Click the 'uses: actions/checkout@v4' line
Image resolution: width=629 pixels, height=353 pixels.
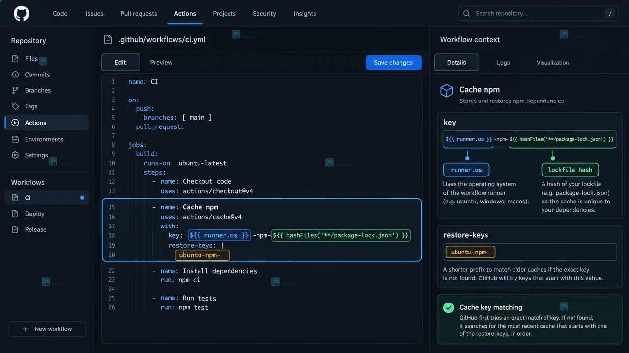pos(206,191)
